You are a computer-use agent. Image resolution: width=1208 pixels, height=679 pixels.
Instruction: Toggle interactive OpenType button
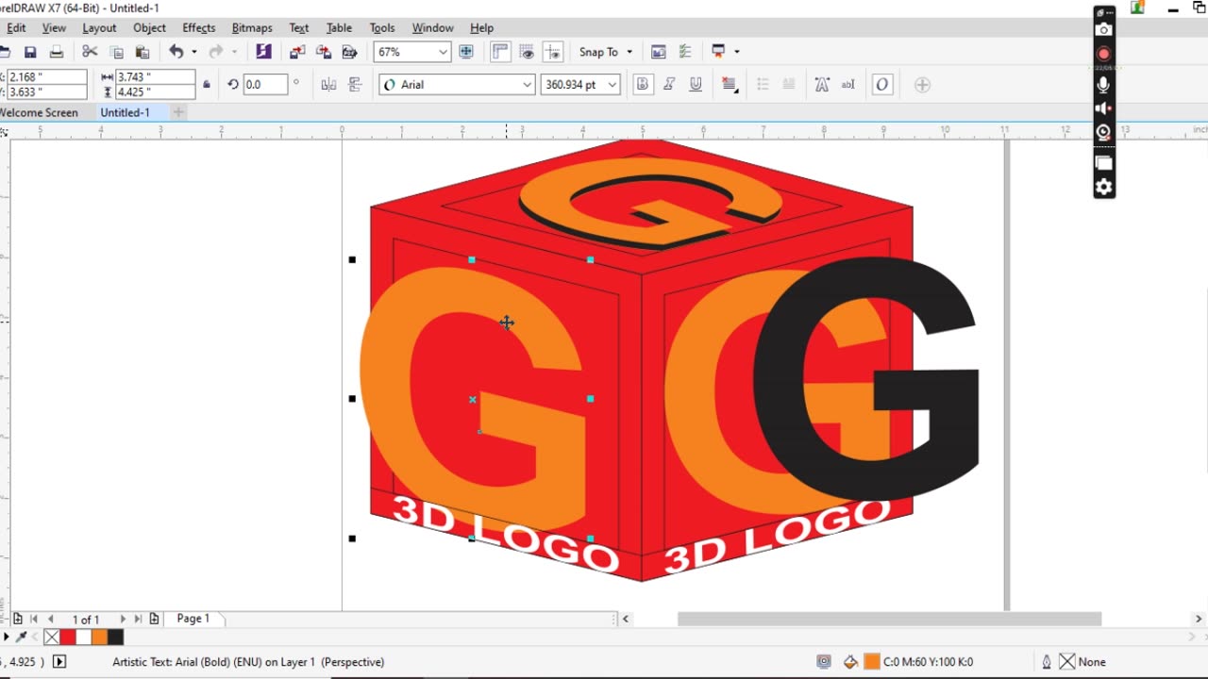coord(881,85)
